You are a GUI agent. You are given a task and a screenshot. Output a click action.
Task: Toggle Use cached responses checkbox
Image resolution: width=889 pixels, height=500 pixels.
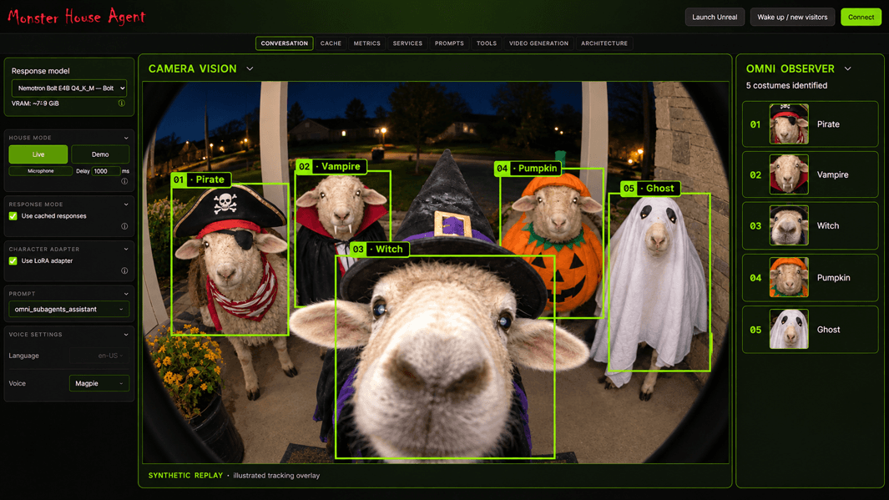click(13, 216)
